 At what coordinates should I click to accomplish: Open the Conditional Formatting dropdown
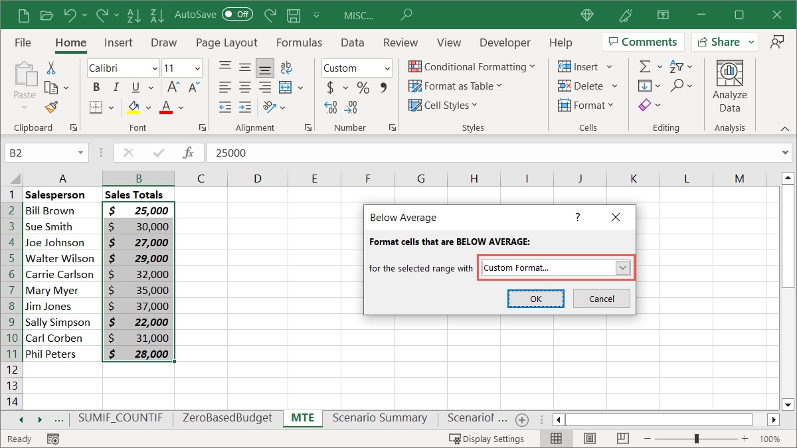click(x=472, y=66)
